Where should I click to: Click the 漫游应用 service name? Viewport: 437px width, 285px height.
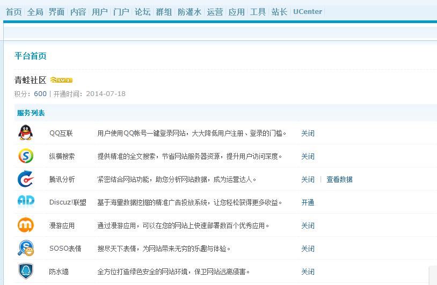click(x=62, y=225)
